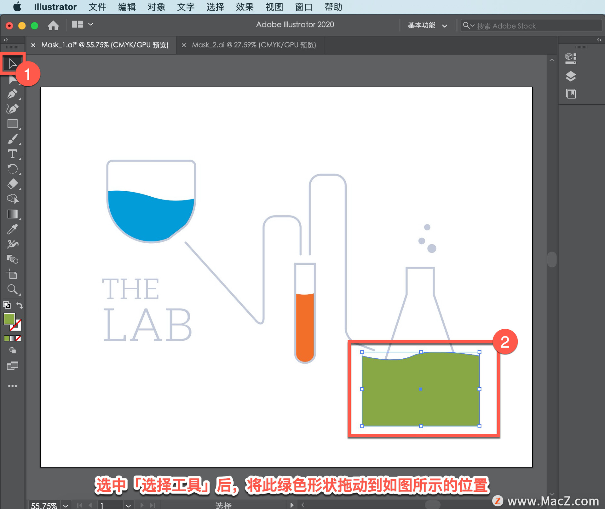605x509 pixels.
Task: Open the Libraries panel icon
Action: pos(571,94)
